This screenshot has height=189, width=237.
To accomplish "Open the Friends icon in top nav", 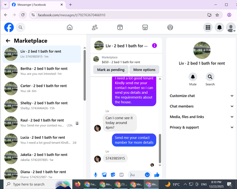I will coord(95,27).
